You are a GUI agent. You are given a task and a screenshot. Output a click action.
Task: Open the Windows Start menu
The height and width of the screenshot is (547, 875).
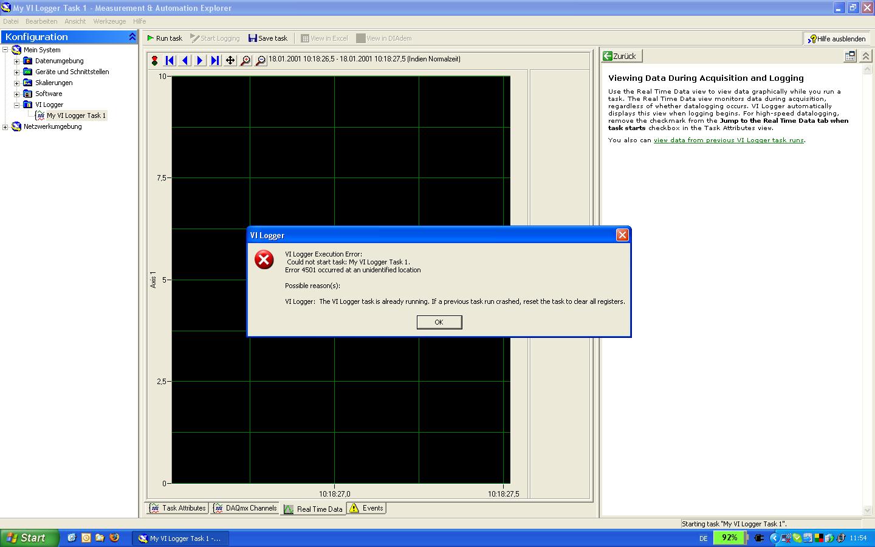tap(30, 538)
